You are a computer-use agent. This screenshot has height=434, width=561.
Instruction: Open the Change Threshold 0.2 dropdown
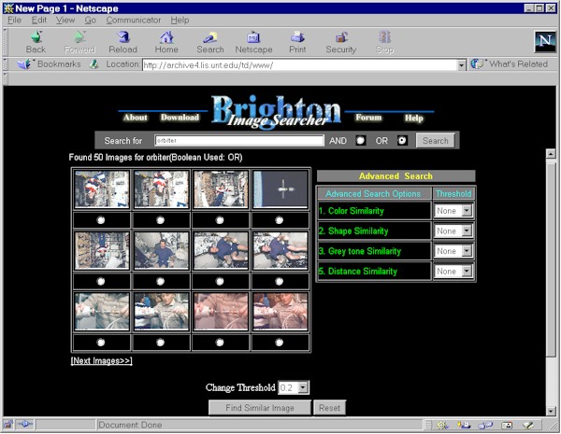pyautogui.click(x=294, y=387)
